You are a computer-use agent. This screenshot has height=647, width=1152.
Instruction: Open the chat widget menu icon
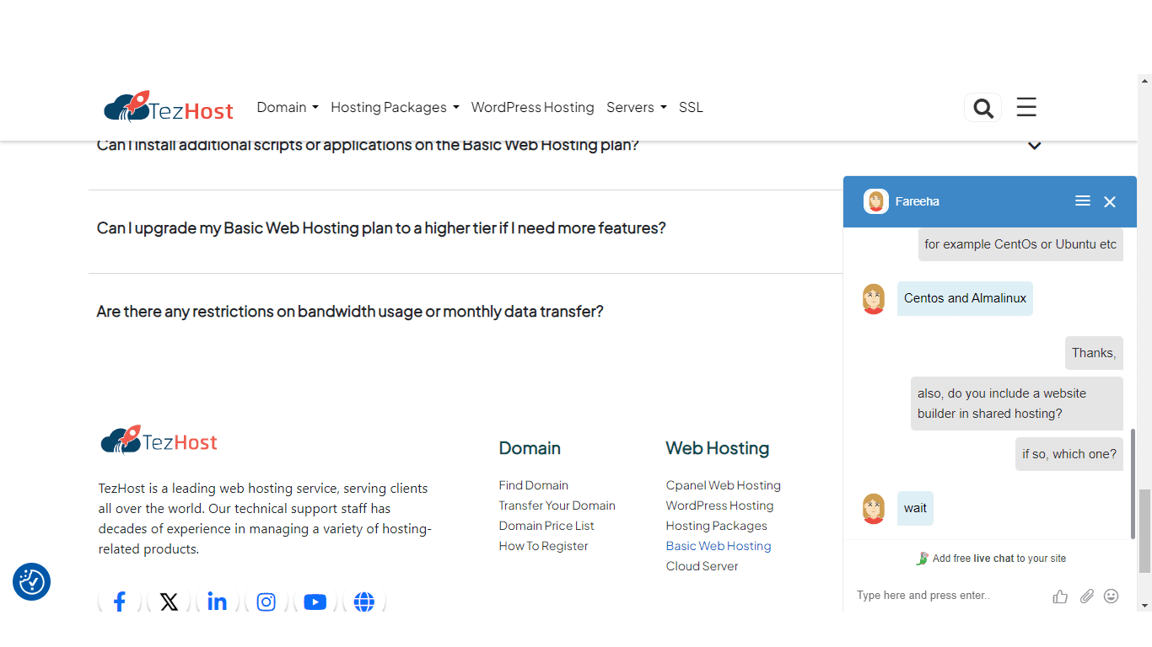coord(1083,201)
